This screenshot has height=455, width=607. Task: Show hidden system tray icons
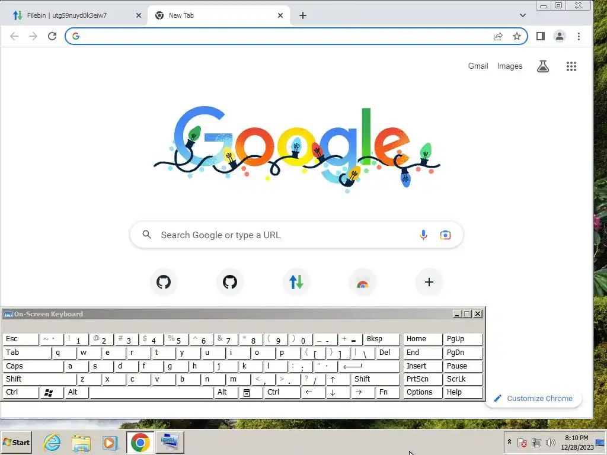coord(509,442)
